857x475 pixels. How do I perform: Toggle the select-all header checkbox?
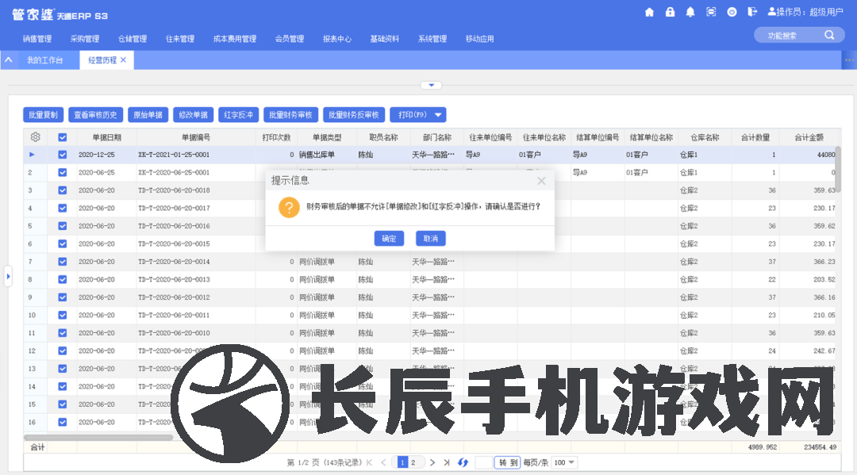click(x=63, y=138)
